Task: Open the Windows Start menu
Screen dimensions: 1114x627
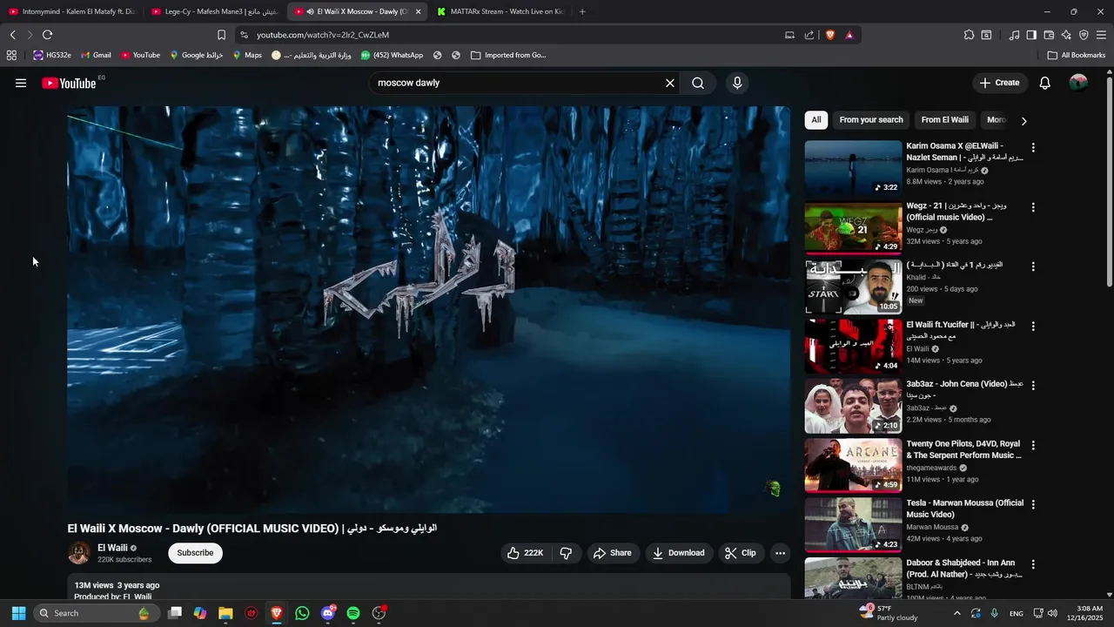Action: (18, 613)
